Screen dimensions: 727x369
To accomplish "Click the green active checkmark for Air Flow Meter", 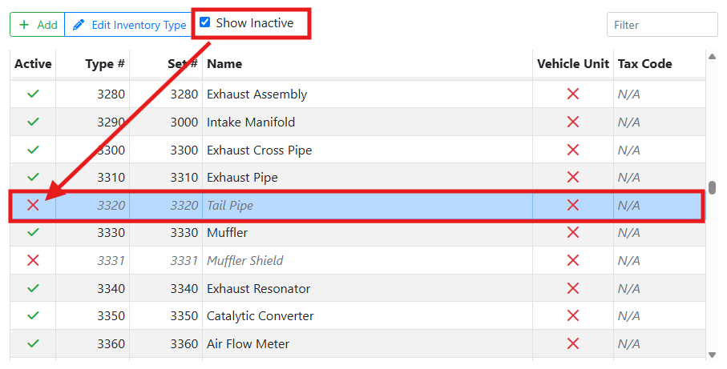I will click(x=33, y=344).
